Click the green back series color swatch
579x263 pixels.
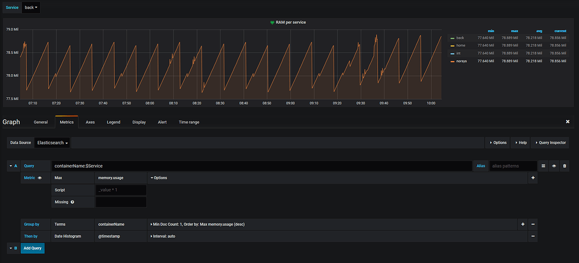pos(452,38)
